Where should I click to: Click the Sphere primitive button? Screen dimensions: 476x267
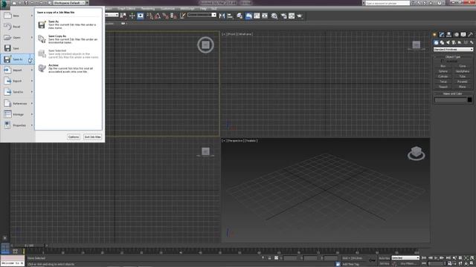tap(443, 71)
